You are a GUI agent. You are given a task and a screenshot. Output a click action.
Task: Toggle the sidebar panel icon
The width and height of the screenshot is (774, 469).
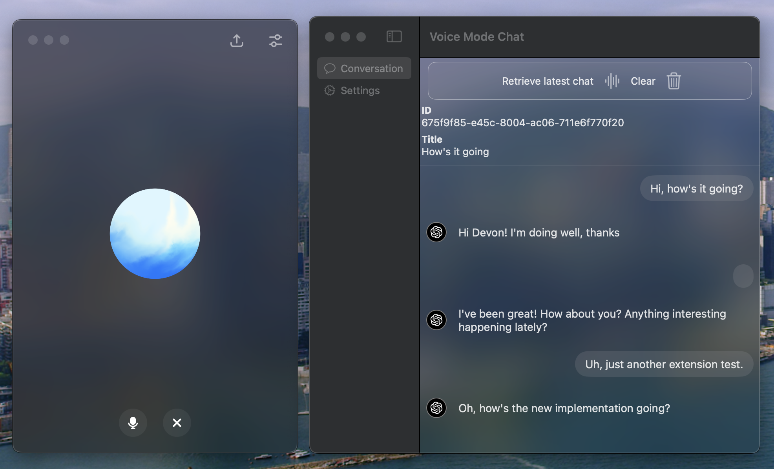tap(394, 36)
